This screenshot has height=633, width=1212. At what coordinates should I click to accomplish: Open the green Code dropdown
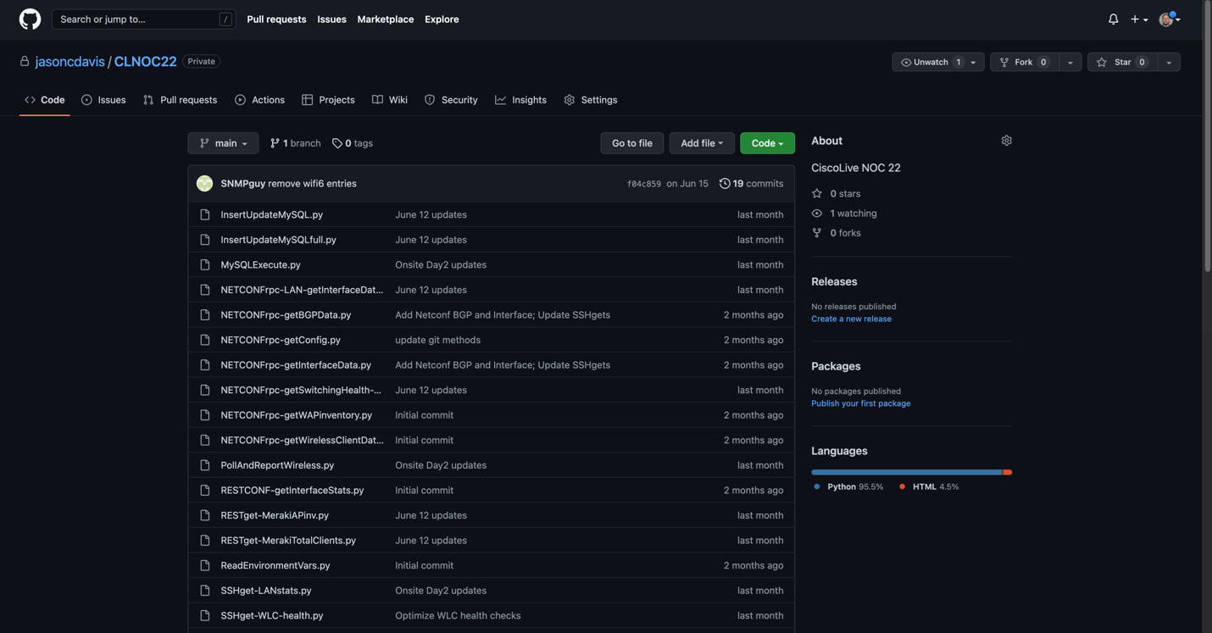click(767, 143)
